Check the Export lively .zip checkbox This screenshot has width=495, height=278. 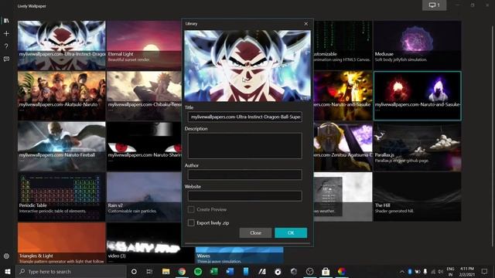click(191, 223)
